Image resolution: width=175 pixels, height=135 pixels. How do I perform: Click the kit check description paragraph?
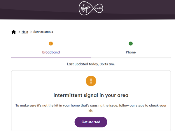tap(91, 108)
